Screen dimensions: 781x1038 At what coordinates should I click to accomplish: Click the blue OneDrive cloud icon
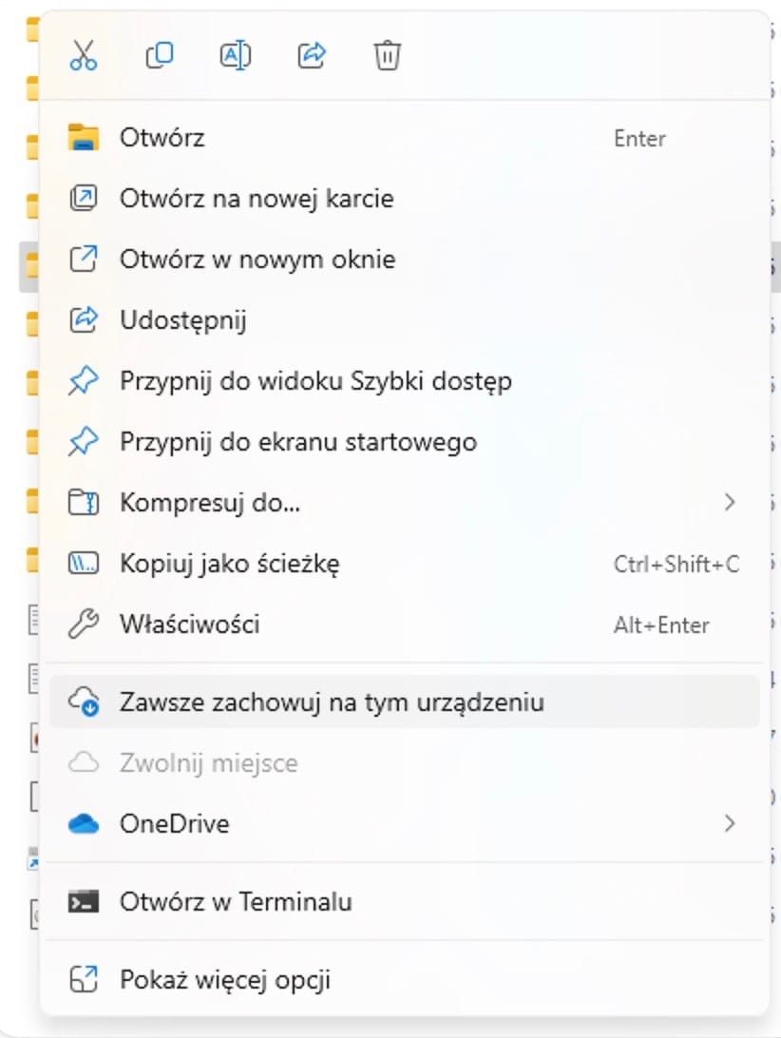pyautogui.click(x=84, y=824)
